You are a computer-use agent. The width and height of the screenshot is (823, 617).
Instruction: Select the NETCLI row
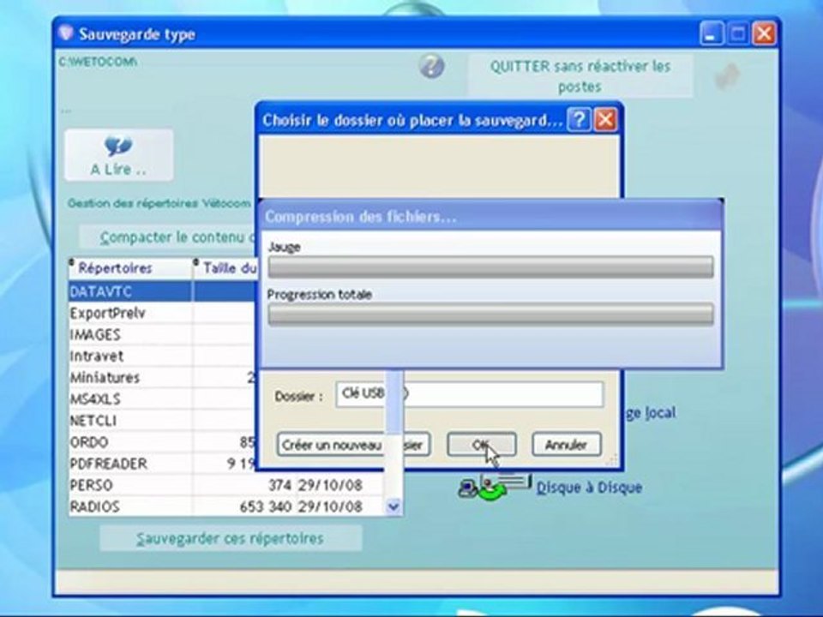coord(162,421)
